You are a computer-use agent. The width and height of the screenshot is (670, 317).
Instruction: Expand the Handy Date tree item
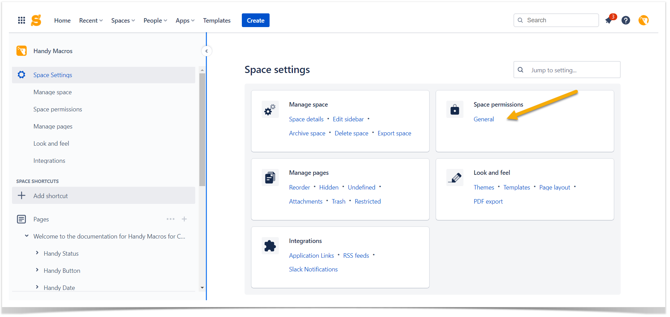[x=37, y=287]
